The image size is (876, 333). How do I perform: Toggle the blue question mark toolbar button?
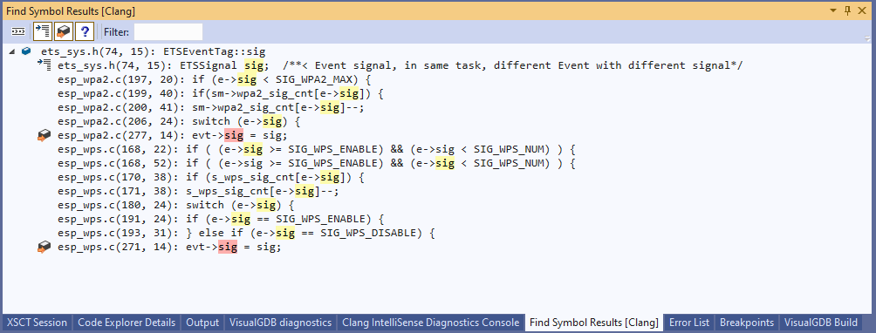tap(84, 31)
